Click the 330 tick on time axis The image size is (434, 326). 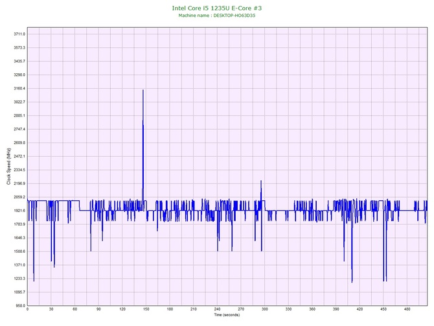point(289,309)
